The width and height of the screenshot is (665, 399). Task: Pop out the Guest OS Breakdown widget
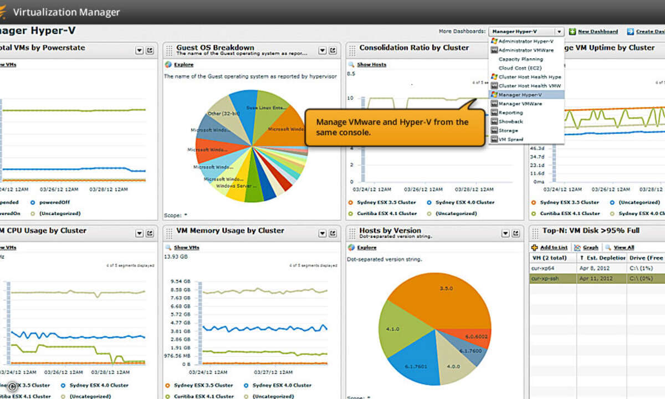(332, 50)
